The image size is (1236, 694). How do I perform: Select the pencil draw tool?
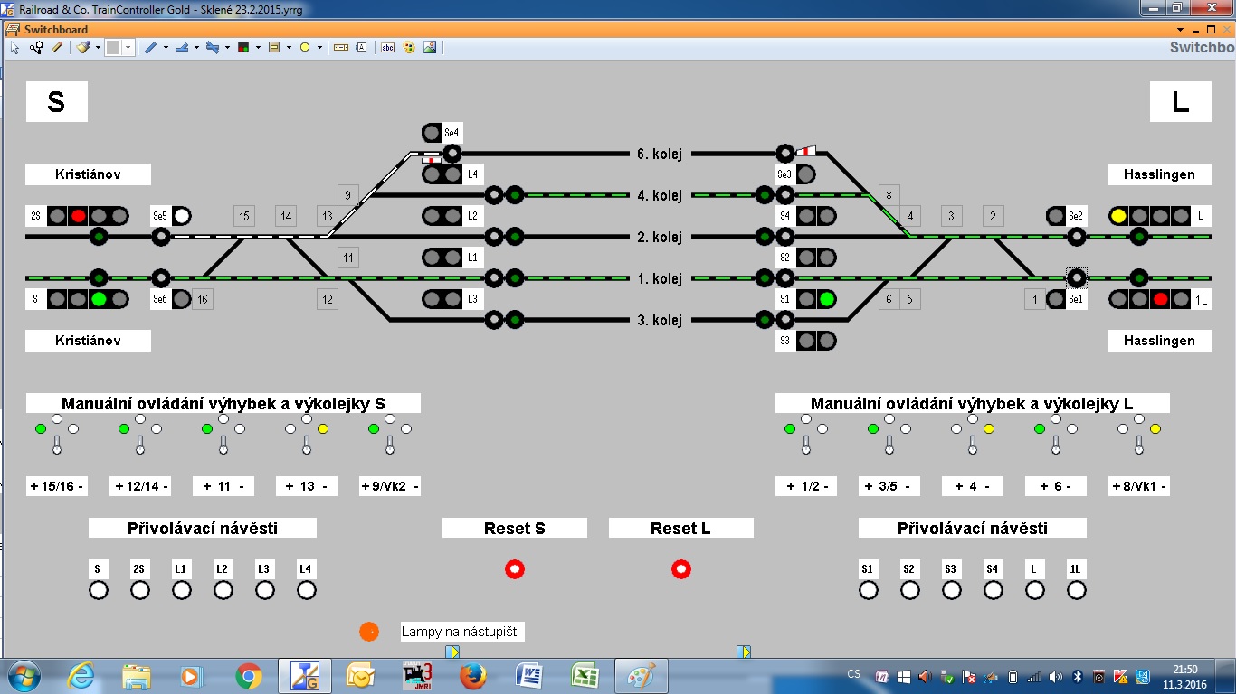click(x=56, y=48)
